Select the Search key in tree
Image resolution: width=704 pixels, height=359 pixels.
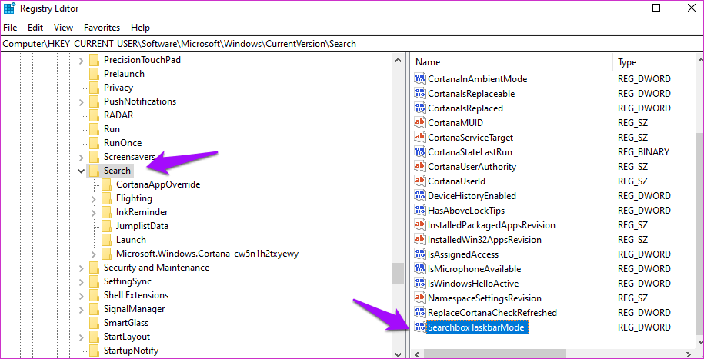(x=117, y=171)
